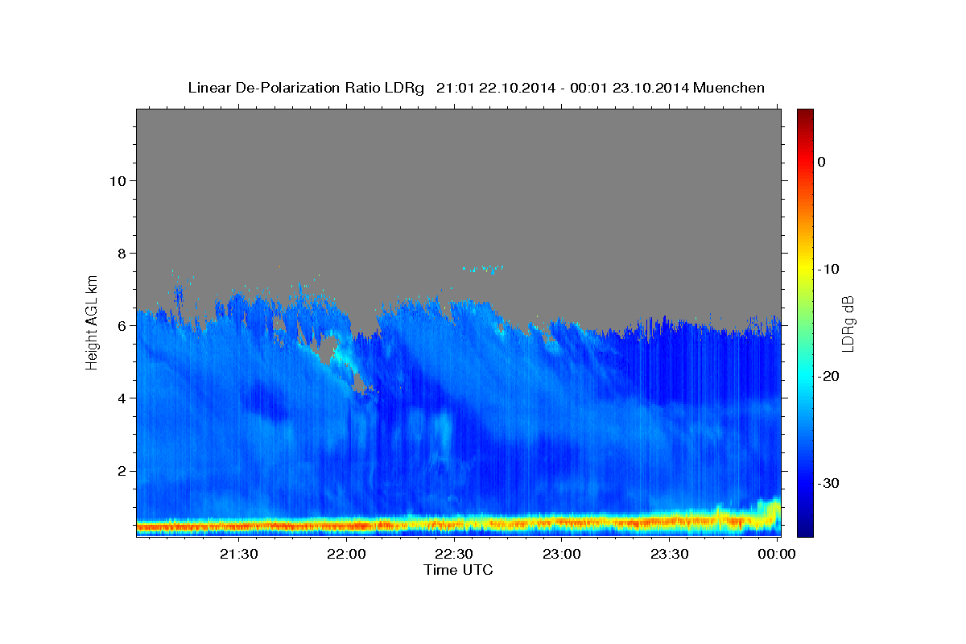Screen dimensions: 966x644
Task: Click the '23:30' time axis label
Action: (x=669, y=554)
